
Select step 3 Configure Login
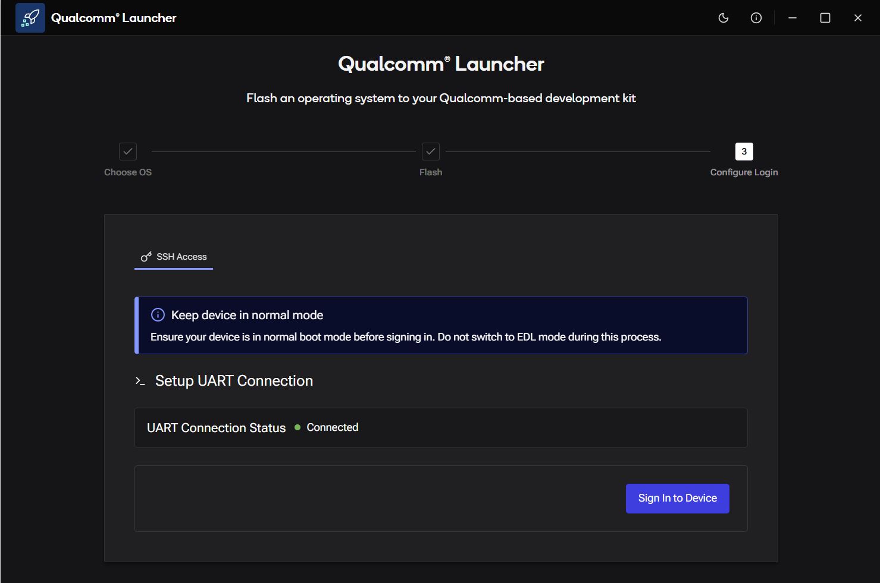(744, 152)
